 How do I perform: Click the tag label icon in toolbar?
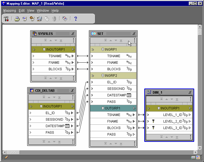click(65, 19)
